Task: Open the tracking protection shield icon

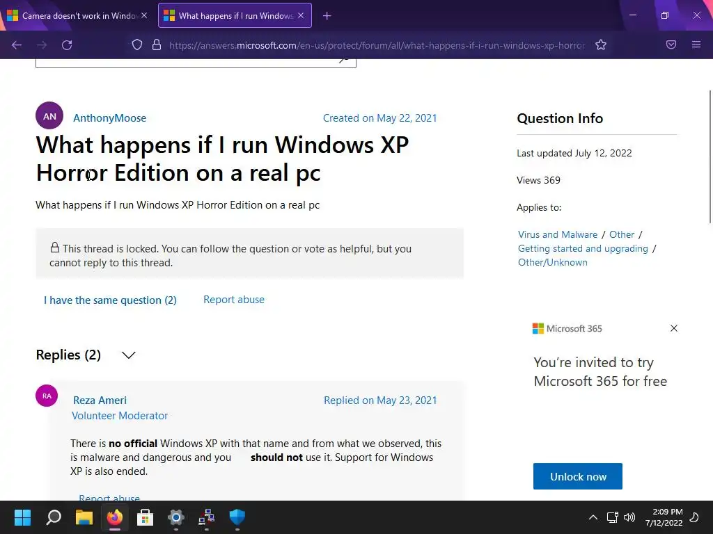Action: click(137, 45)
